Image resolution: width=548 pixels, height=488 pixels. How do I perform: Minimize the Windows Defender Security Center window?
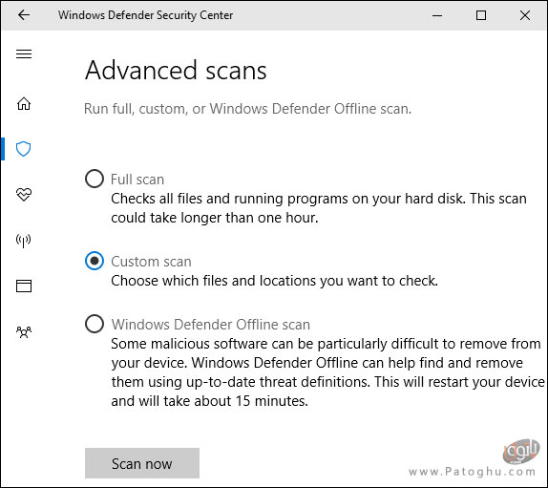437,15
